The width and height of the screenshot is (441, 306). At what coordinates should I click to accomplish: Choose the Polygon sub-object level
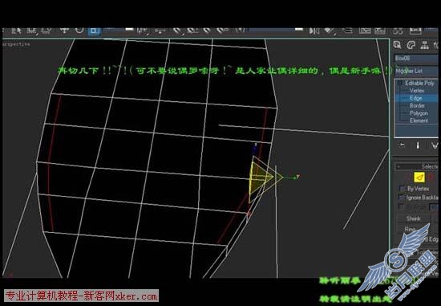click(419, 113)
